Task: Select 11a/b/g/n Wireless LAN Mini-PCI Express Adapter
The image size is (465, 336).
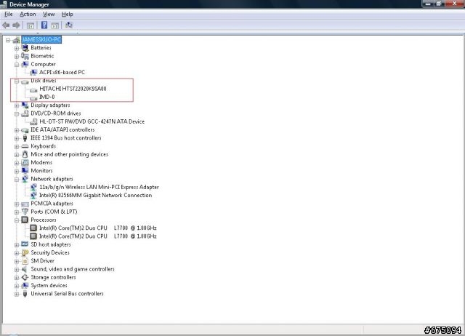Action: (x=99, y=188)
